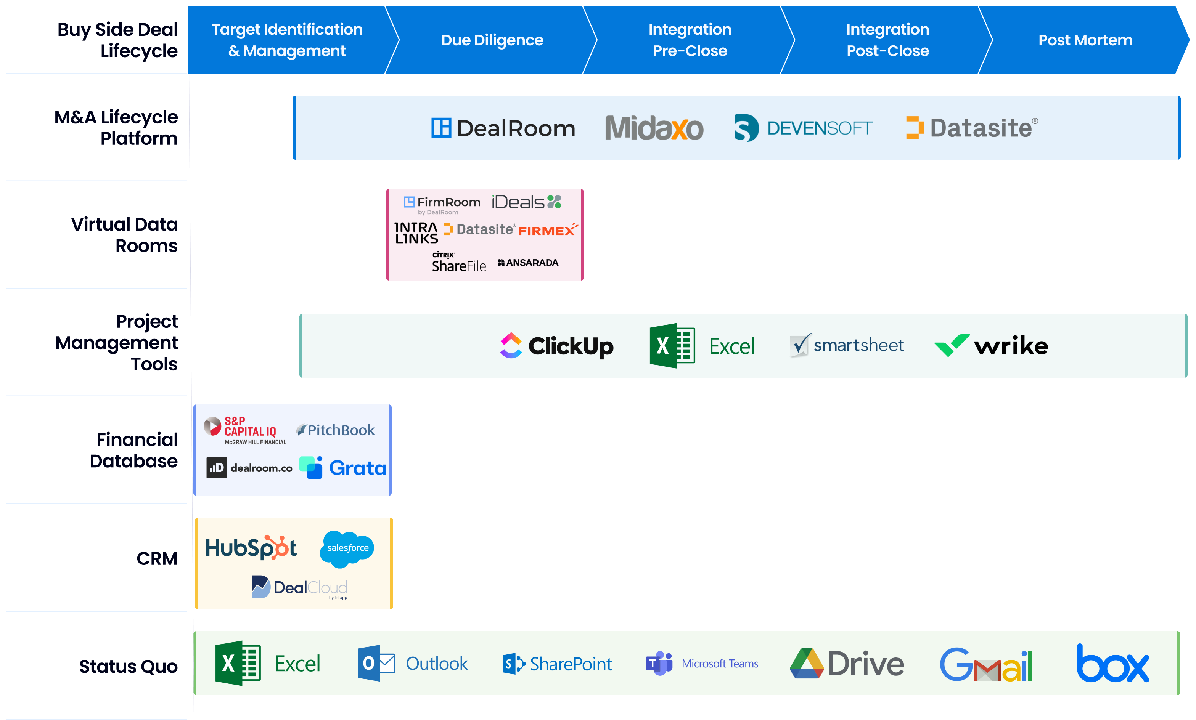
Task: Click the Google Drive logo
Action: point(847,663)
